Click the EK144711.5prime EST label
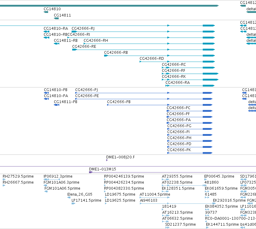The width and height of the screenshot is (256, 229). point(222,225)
